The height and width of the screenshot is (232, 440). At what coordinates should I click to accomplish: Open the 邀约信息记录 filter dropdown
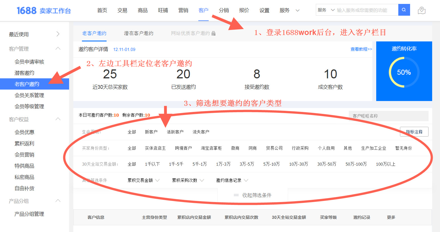232,180
